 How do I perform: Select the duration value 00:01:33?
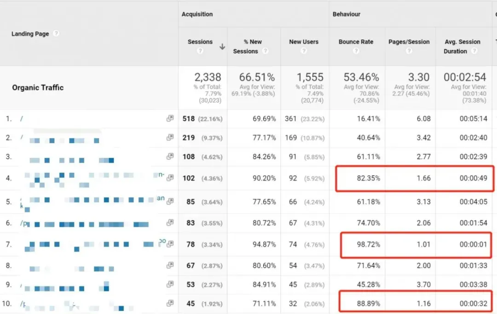pyautogui.click(x=473, y=265)
